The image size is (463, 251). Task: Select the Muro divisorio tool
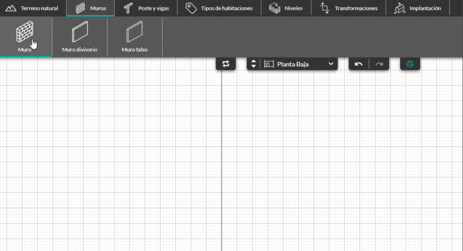tap(80, 37)
